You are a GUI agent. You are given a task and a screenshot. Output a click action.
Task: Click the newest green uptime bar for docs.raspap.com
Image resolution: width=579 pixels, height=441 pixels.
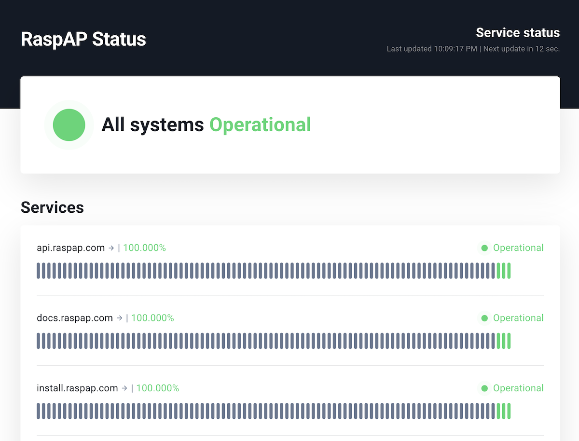(509, 341)
